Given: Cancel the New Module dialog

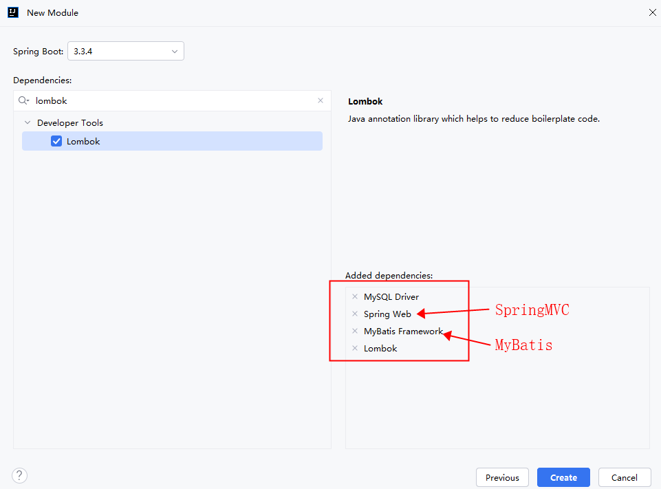Looking at the screenshot, I should tap(625, 477).
